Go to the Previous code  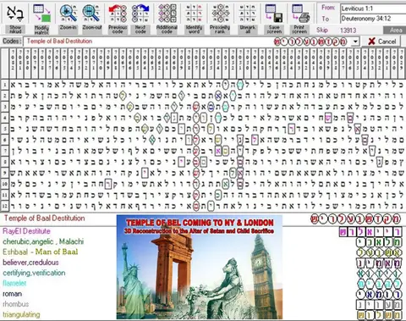tap(118, 14)
